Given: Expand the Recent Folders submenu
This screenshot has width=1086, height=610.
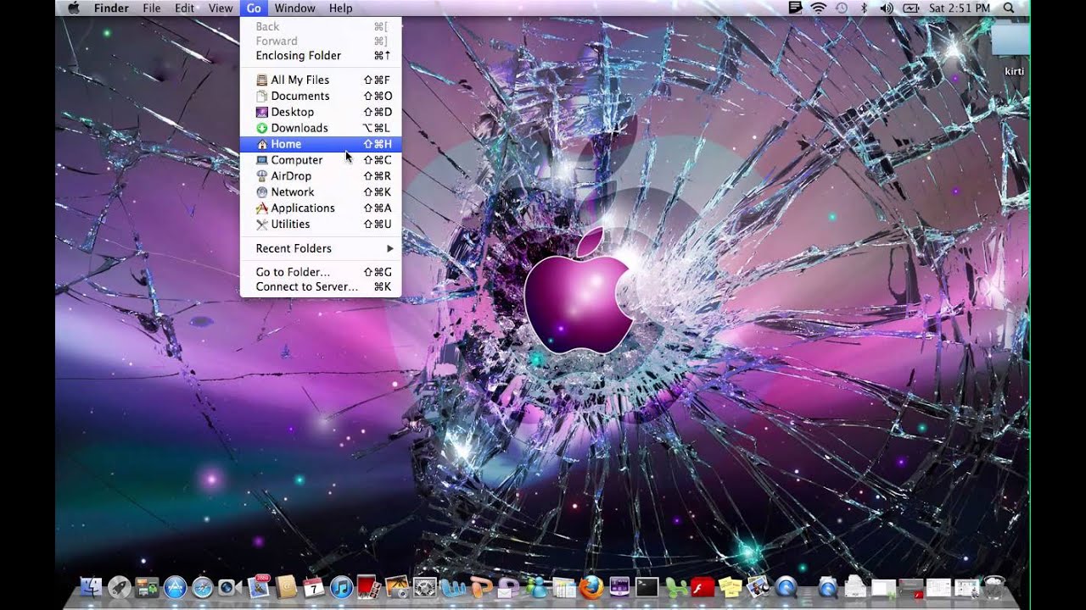Looking at the screenshot, I should click(321, 248).
